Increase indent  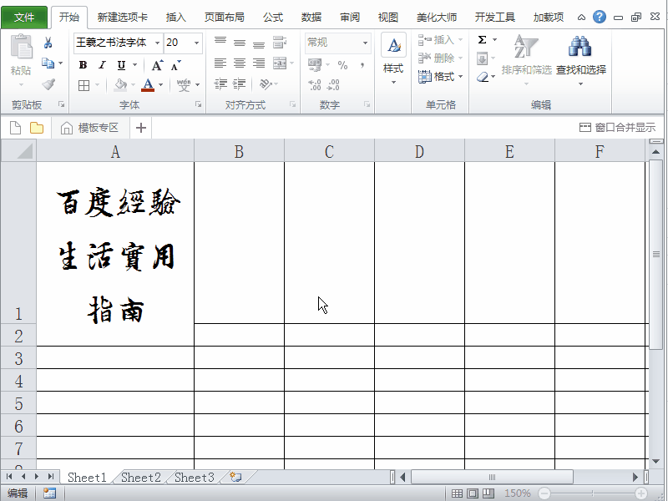[x=239, y=84]
